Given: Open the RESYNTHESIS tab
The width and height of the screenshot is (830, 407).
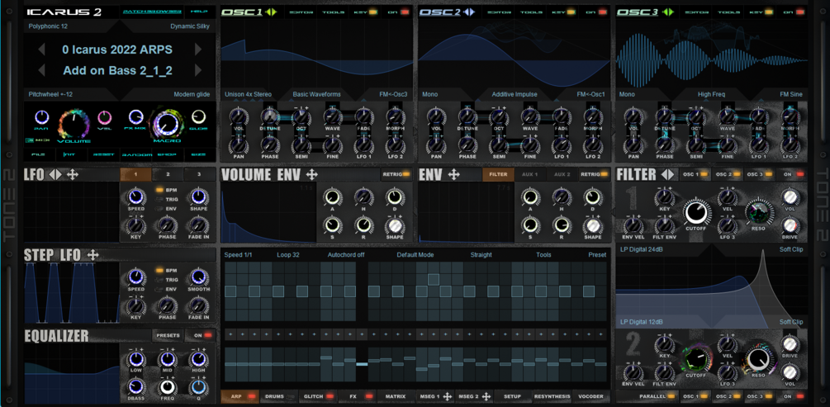Looking at the screenshot, I should [x=553, y=396].
